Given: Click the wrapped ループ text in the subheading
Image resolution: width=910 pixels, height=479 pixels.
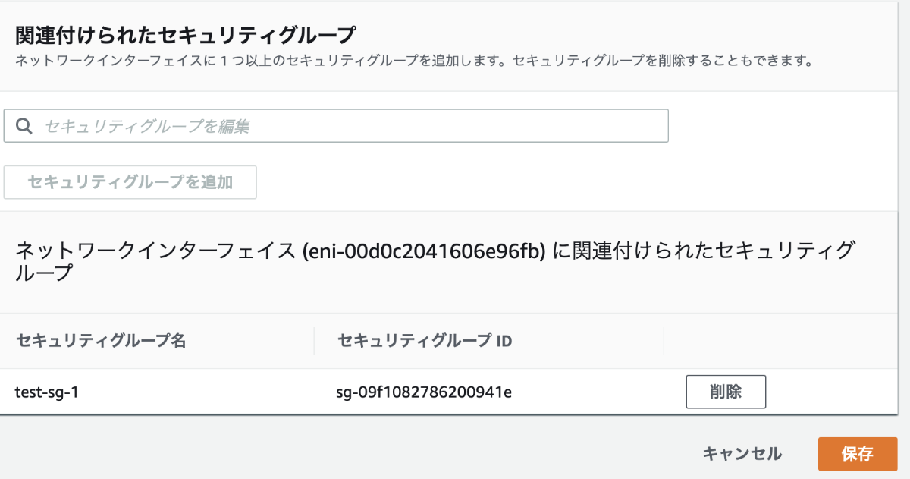Looking at the screenshot, I should coord(44,273).
